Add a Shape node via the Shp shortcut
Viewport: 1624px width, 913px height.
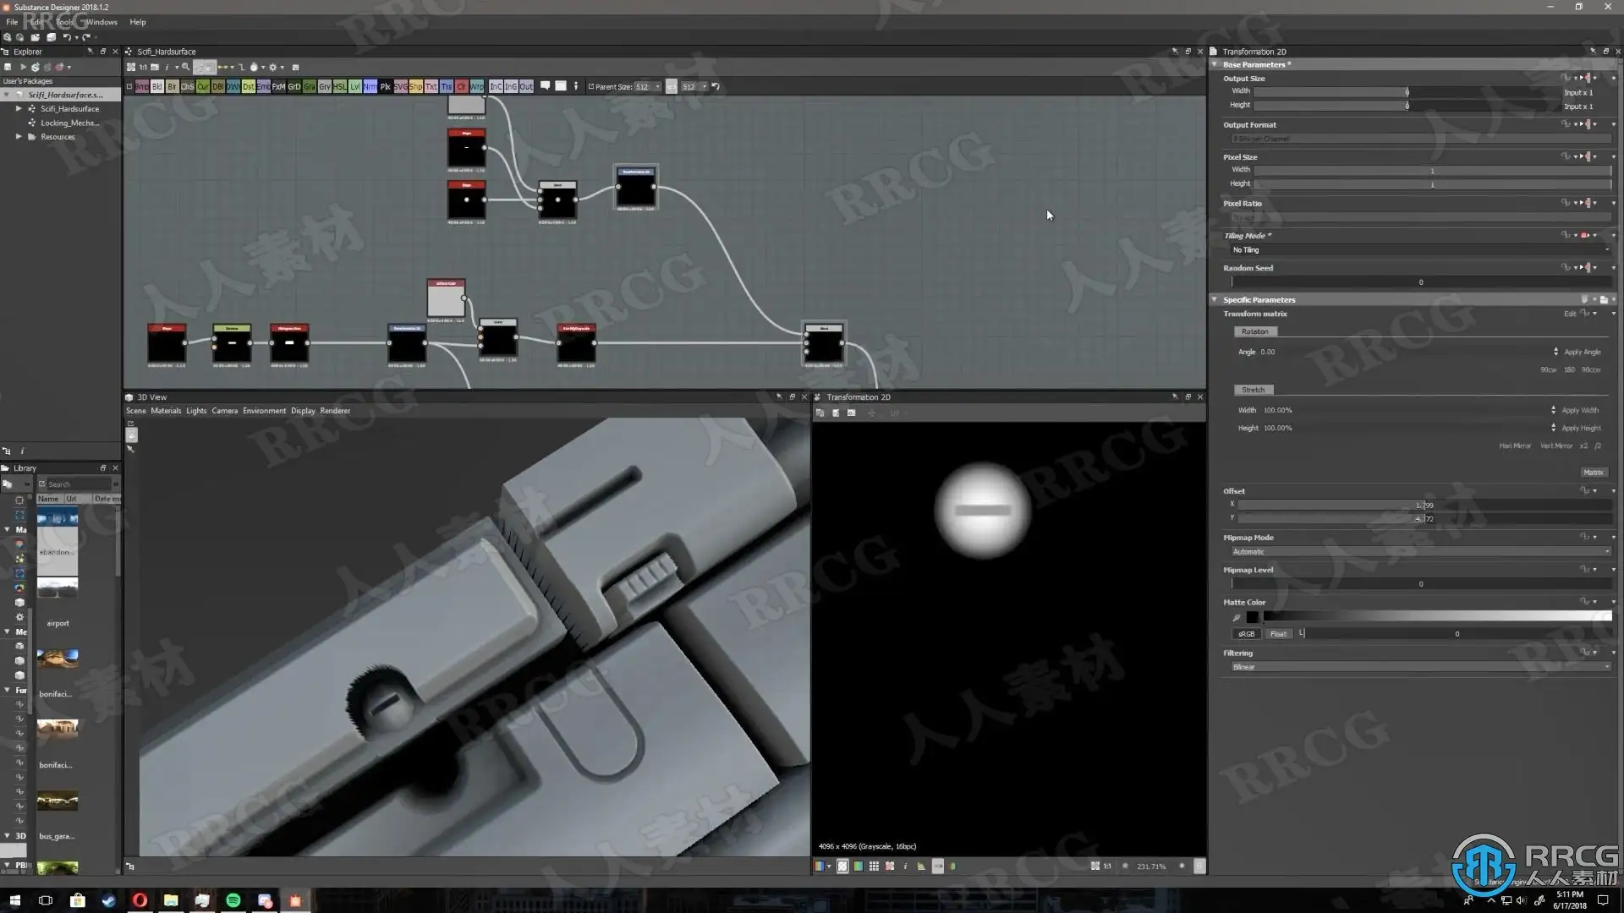point(416,86)
